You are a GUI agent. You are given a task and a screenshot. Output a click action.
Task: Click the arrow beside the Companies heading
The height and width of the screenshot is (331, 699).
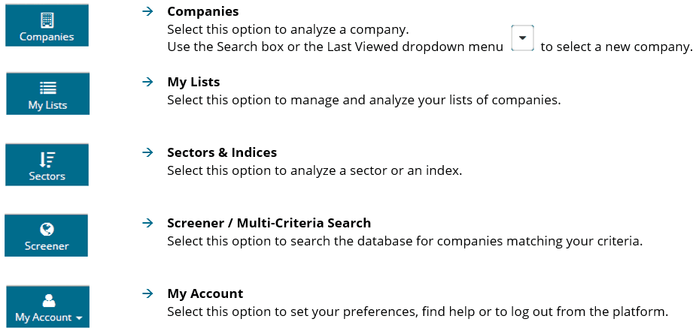pyautogui.click(x=147, y=11)
